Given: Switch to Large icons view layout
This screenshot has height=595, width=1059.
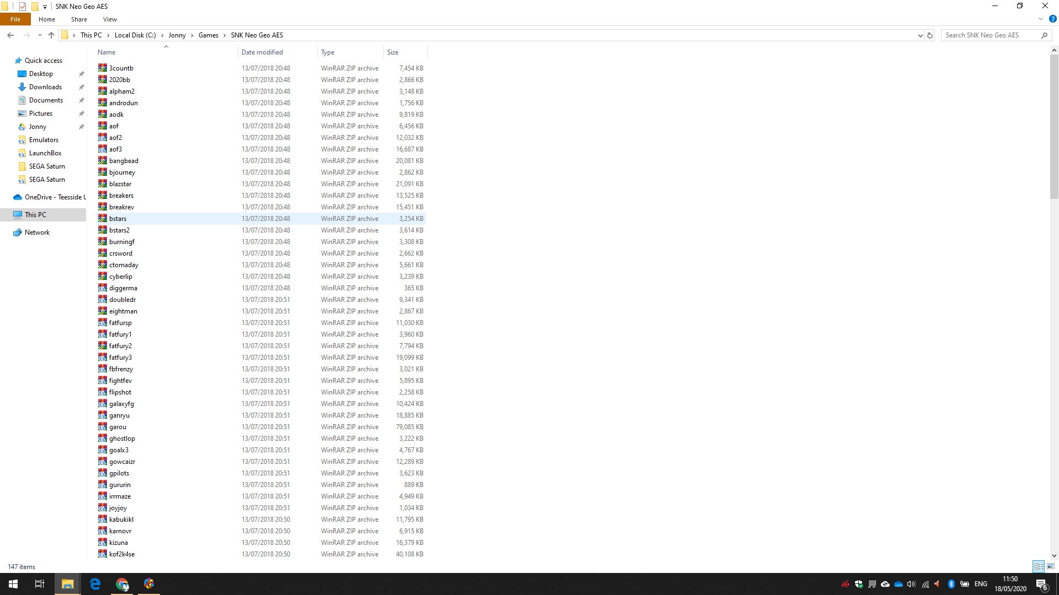Looking at the screenshot, I should click(x=1051, y=566).
